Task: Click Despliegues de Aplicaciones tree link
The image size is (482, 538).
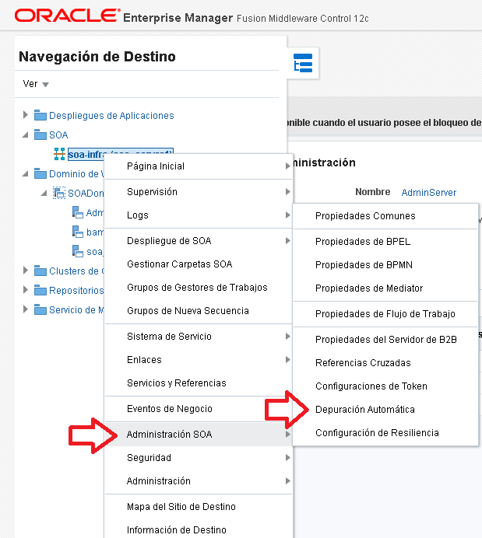Action: pos(111,116)
